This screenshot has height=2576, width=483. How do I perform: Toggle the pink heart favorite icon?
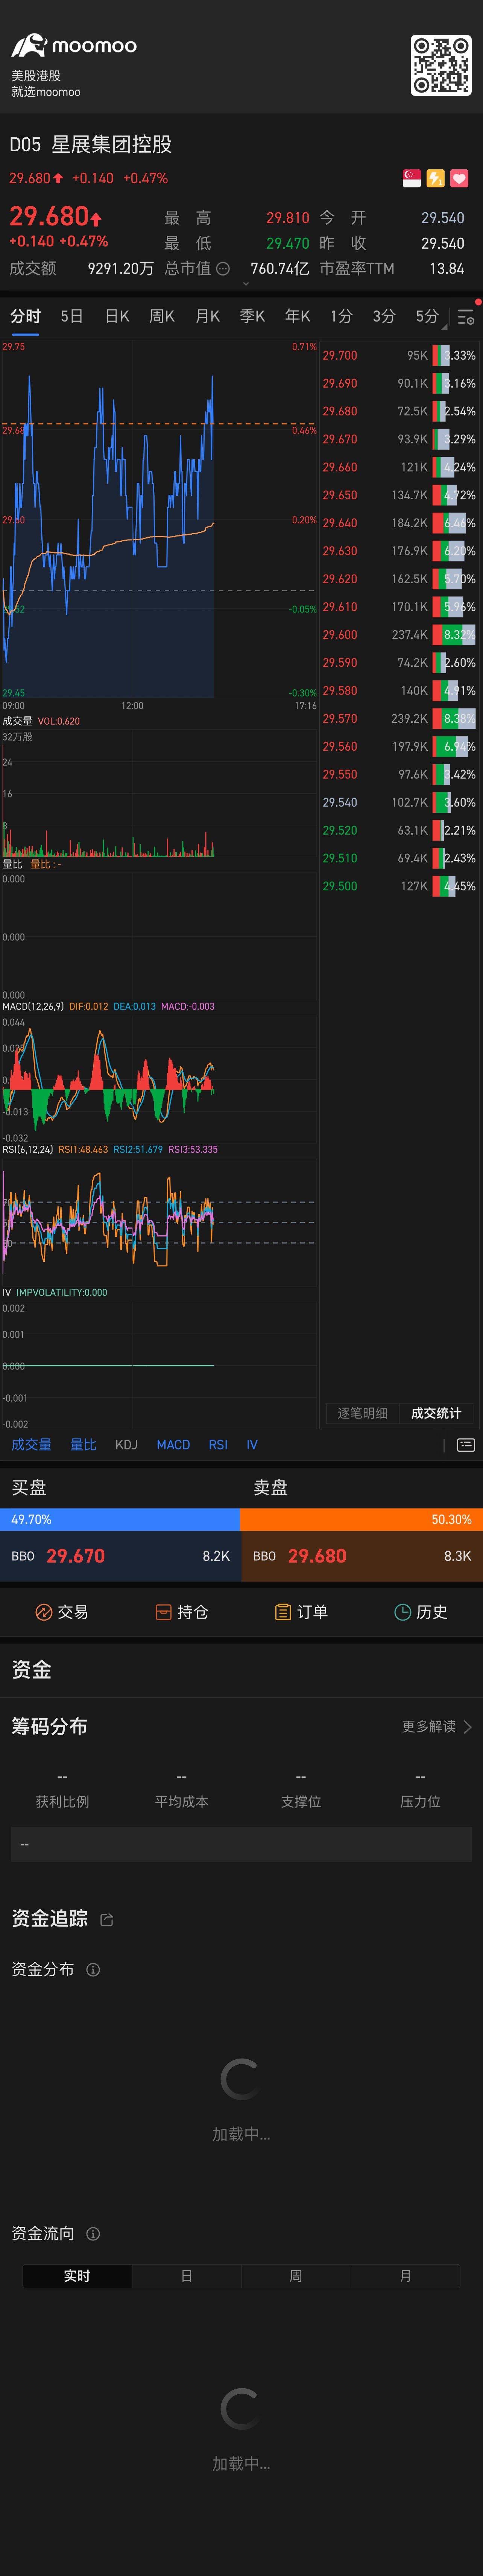click(x=459, y=178)
